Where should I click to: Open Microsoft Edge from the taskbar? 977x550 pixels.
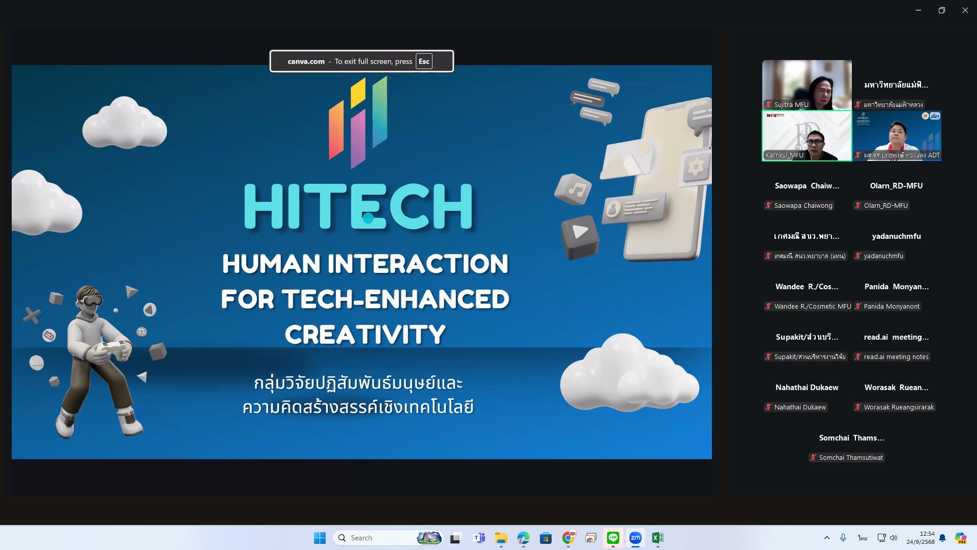524,538
